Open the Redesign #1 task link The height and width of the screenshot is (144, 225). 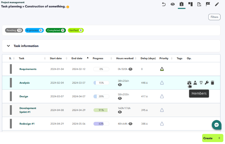point(27,124)
